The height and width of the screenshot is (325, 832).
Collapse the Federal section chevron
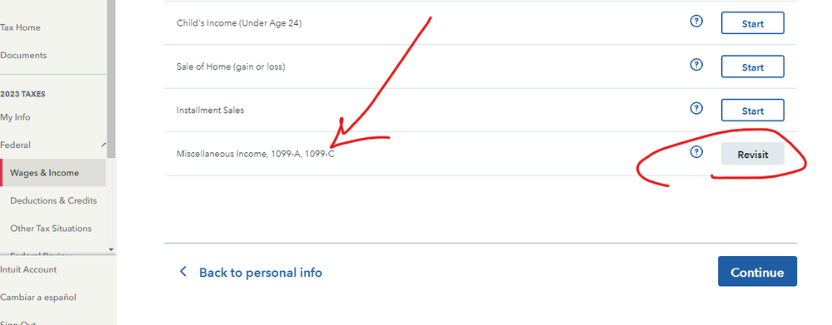102,145
